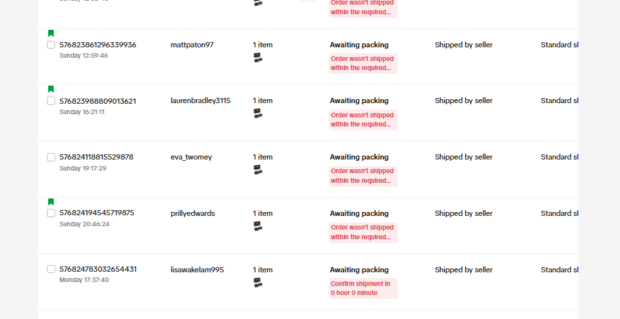
Task: Select checkbox for order 576823861296339936
Action: click(51, 45)
